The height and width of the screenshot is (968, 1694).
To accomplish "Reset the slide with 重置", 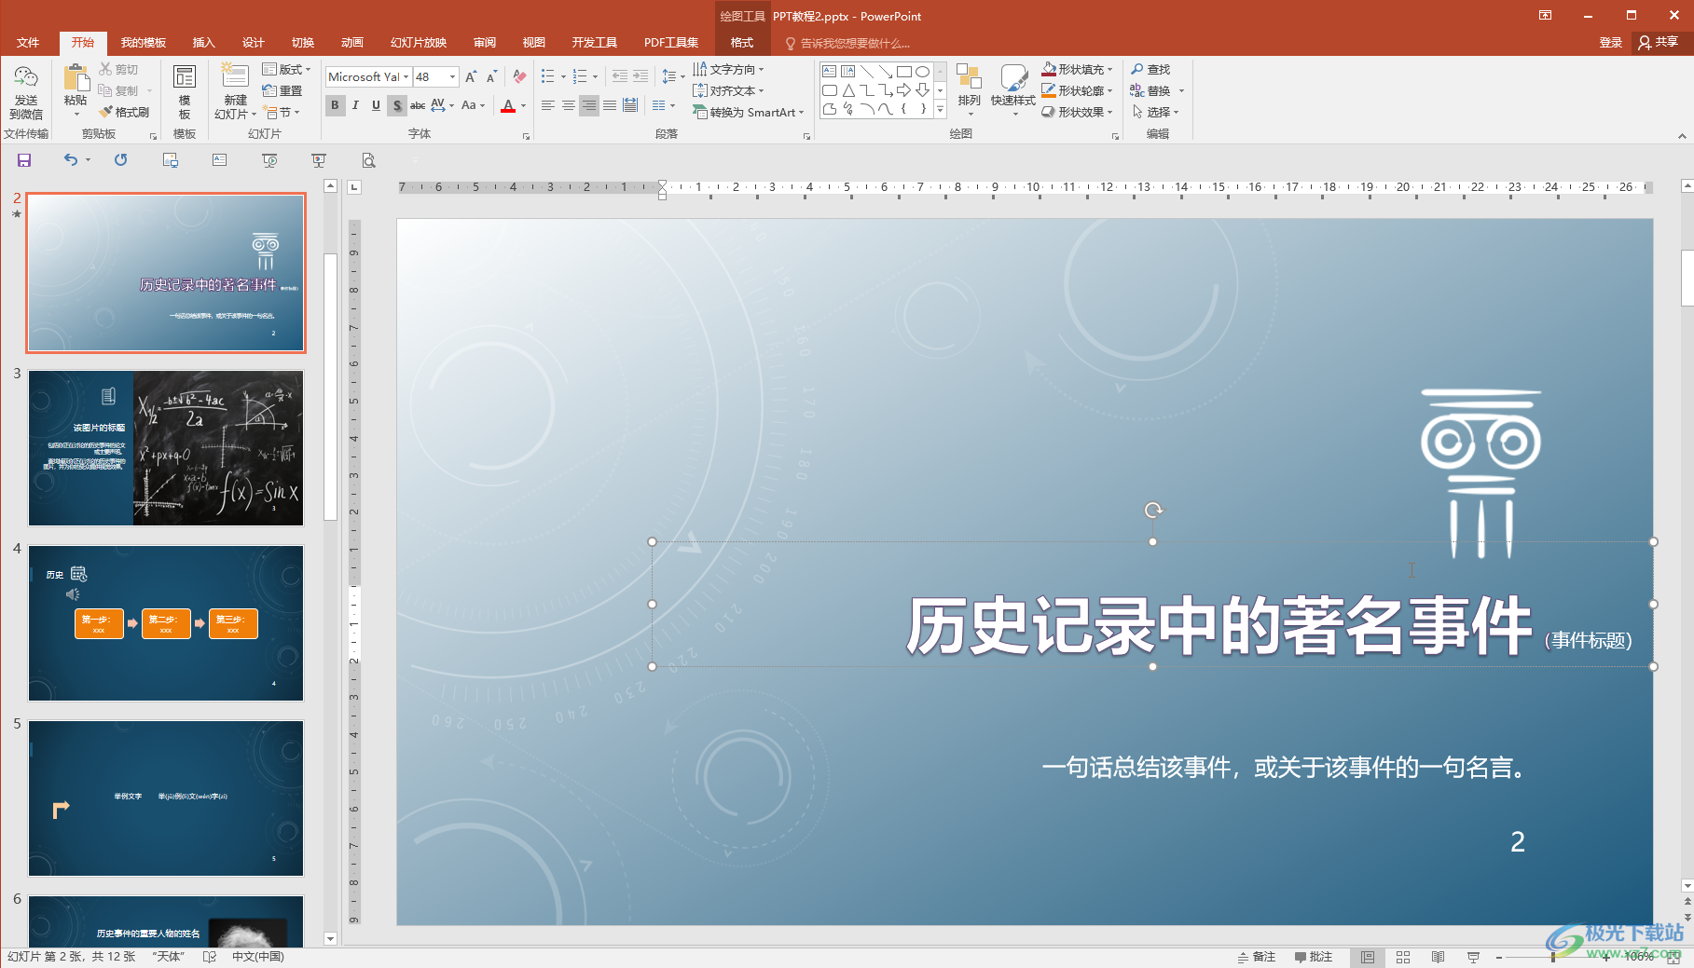I will (x=282, y=90).
